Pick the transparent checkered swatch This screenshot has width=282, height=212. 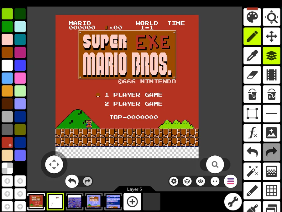[x=7, y=168]
